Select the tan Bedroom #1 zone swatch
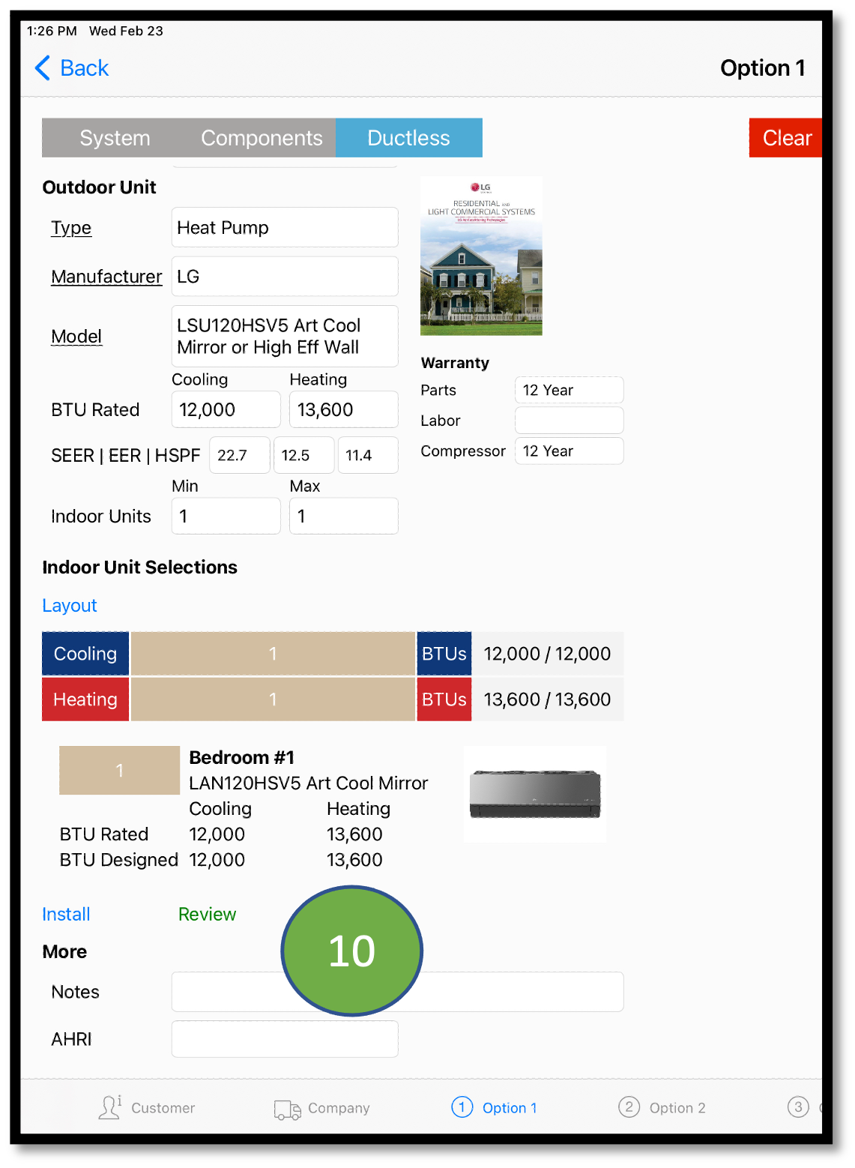Screen dimensions: 855x1168 [x=119, y=770]
